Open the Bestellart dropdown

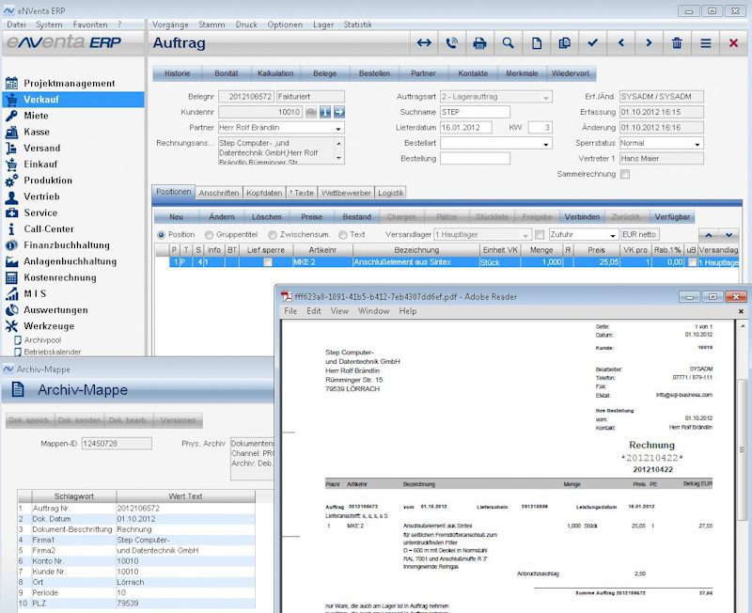click(x=546, y=144)
